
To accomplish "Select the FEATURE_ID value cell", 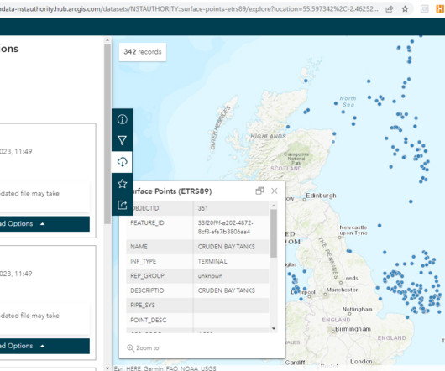I will pyautogui.click(x=231, y=227).
